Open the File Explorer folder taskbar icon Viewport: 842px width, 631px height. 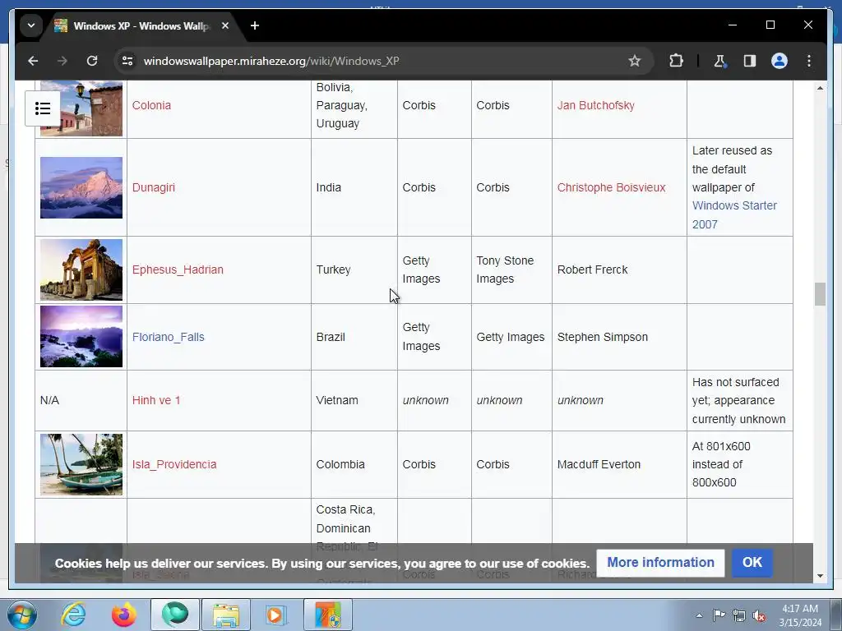pyautogui.click(x=226, y=615)
